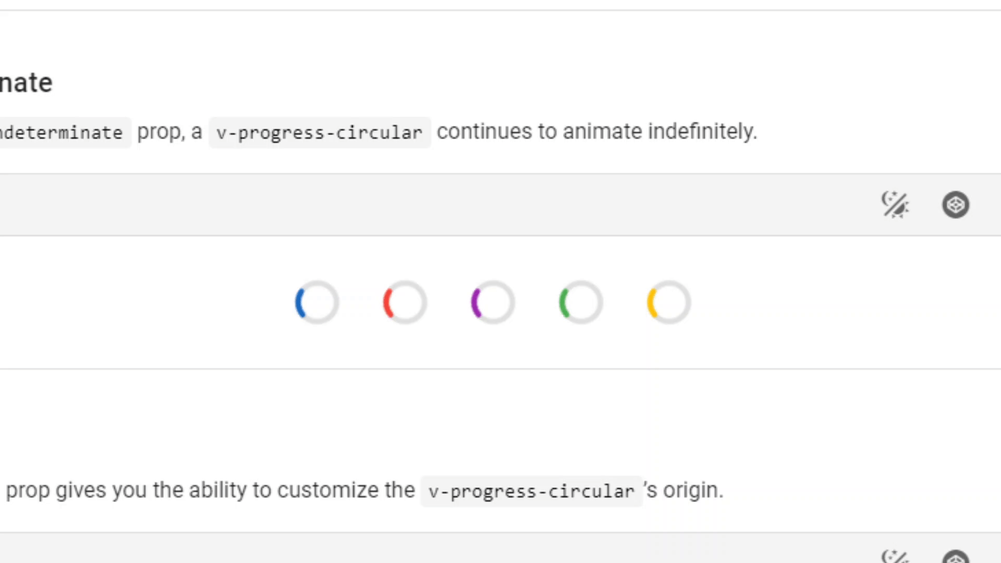This screenshot has width=1001, height=563.
Task: Click the yellow progress circular
Action: pyautogui.click(x=668, y=302)
